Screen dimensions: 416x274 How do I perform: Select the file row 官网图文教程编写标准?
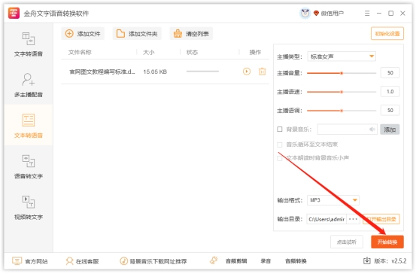tap(165, 72)
